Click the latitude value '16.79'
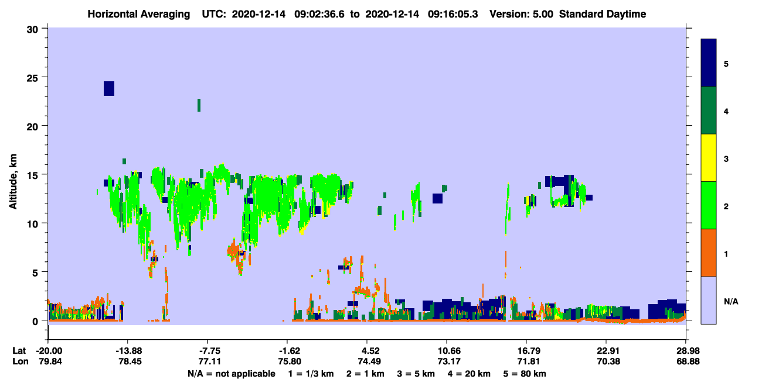The width and height of the screenshot is (762, 390). coord(526,351)
